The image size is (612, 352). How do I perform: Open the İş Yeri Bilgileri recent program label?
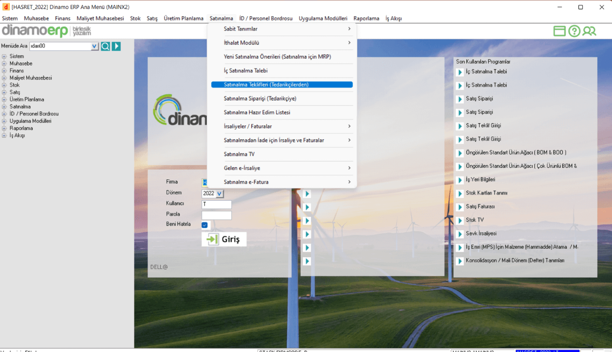(480, 180)
